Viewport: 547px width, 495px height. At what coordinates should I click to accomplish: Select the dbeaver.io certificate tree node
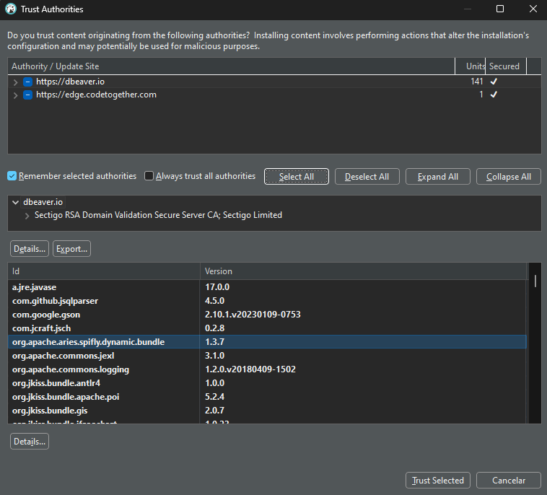pos(43,202)
